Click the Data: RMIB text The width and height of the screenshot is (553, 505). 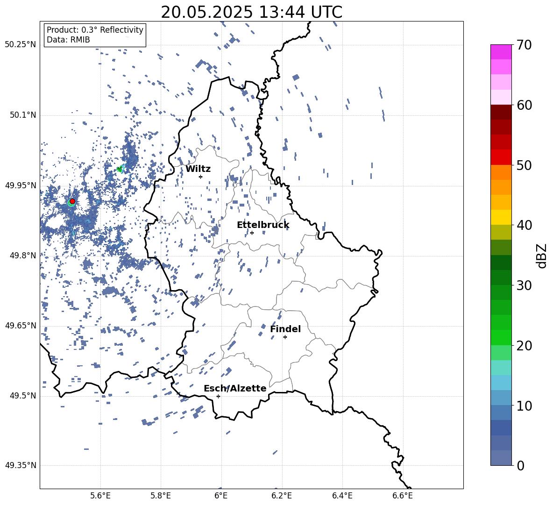pos(68,40)
